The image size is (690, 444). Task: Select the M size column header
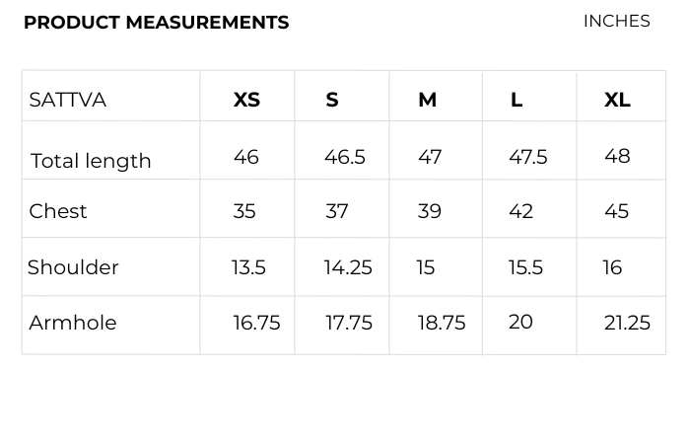(x=427, y=100)
